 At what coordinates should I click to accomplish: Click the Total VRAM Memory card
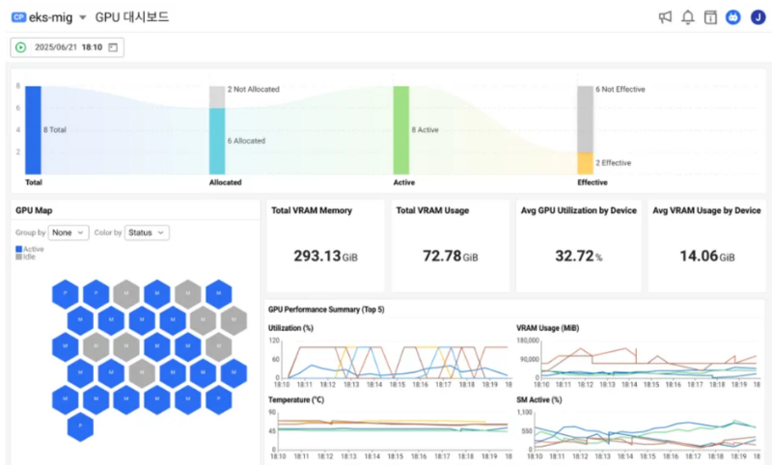coord(325,245)
